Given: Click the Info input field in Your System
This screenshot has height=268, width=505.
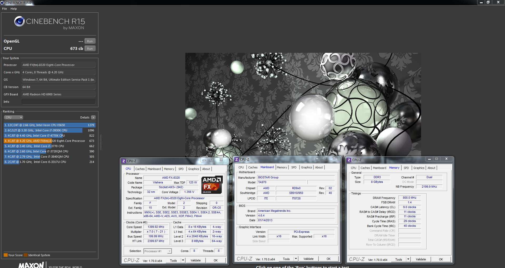Looking at the screenshot, I should (58, 102).
